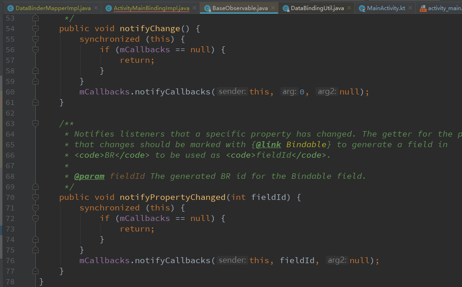Click fold end marker at line 61

tap(35, 102)
